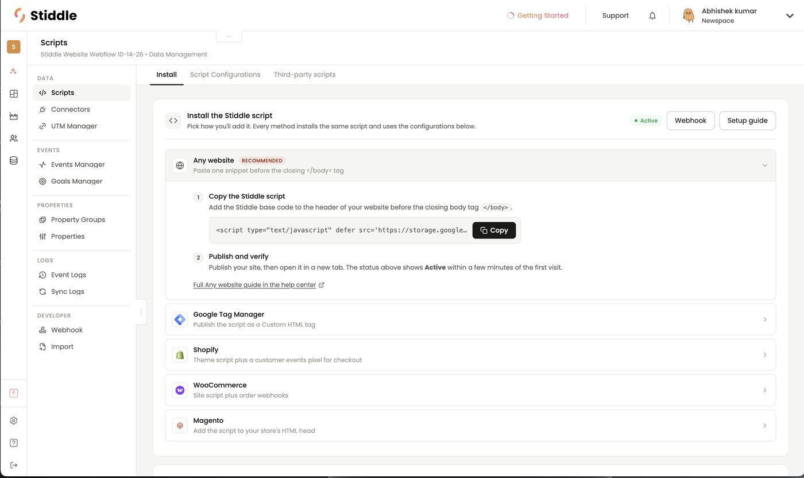Select Scripts in the Data menu
This screenshot has height=478, width=804.
tap(82, 92)
